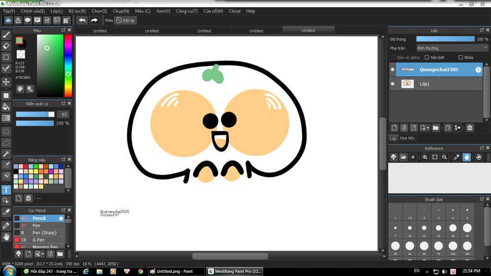Screen dimensions: 491x276
Task: Click the Windows Start button
Action: [x=9, y=271]
